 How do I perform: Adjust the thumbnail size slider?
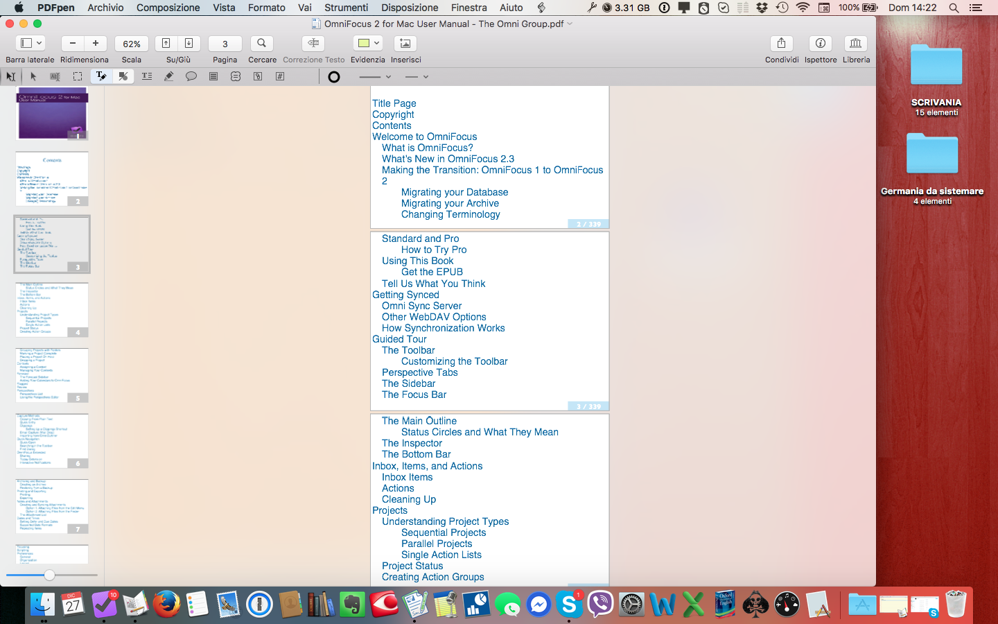(x=49, y=575)
